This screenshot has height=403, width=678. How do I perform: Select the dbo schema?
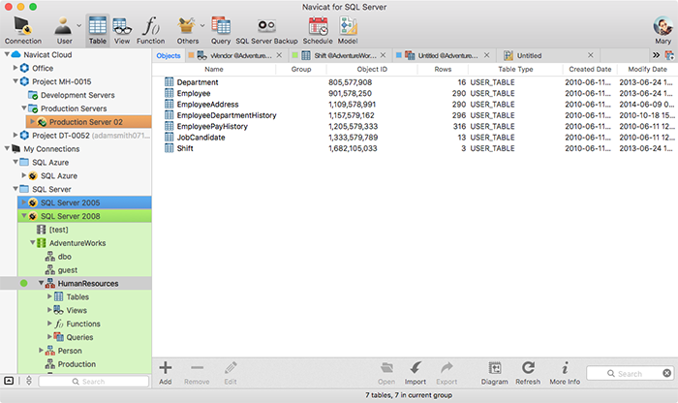(58, 257)
